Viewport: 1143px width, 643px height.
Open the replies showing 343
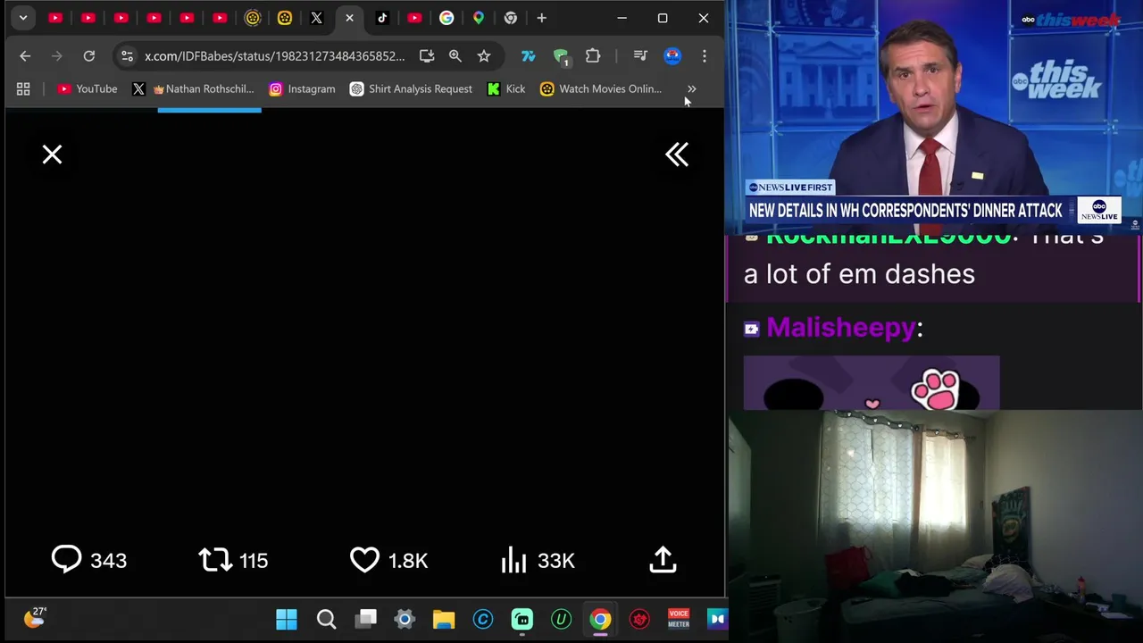[x=89, y=560]
